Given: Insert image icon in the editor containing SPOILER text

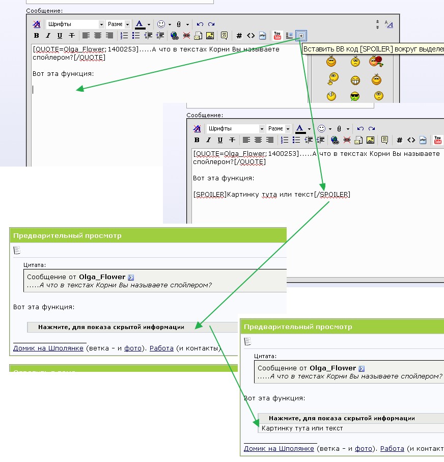Looking at the screenshot, I should click(x=370, y=140).
